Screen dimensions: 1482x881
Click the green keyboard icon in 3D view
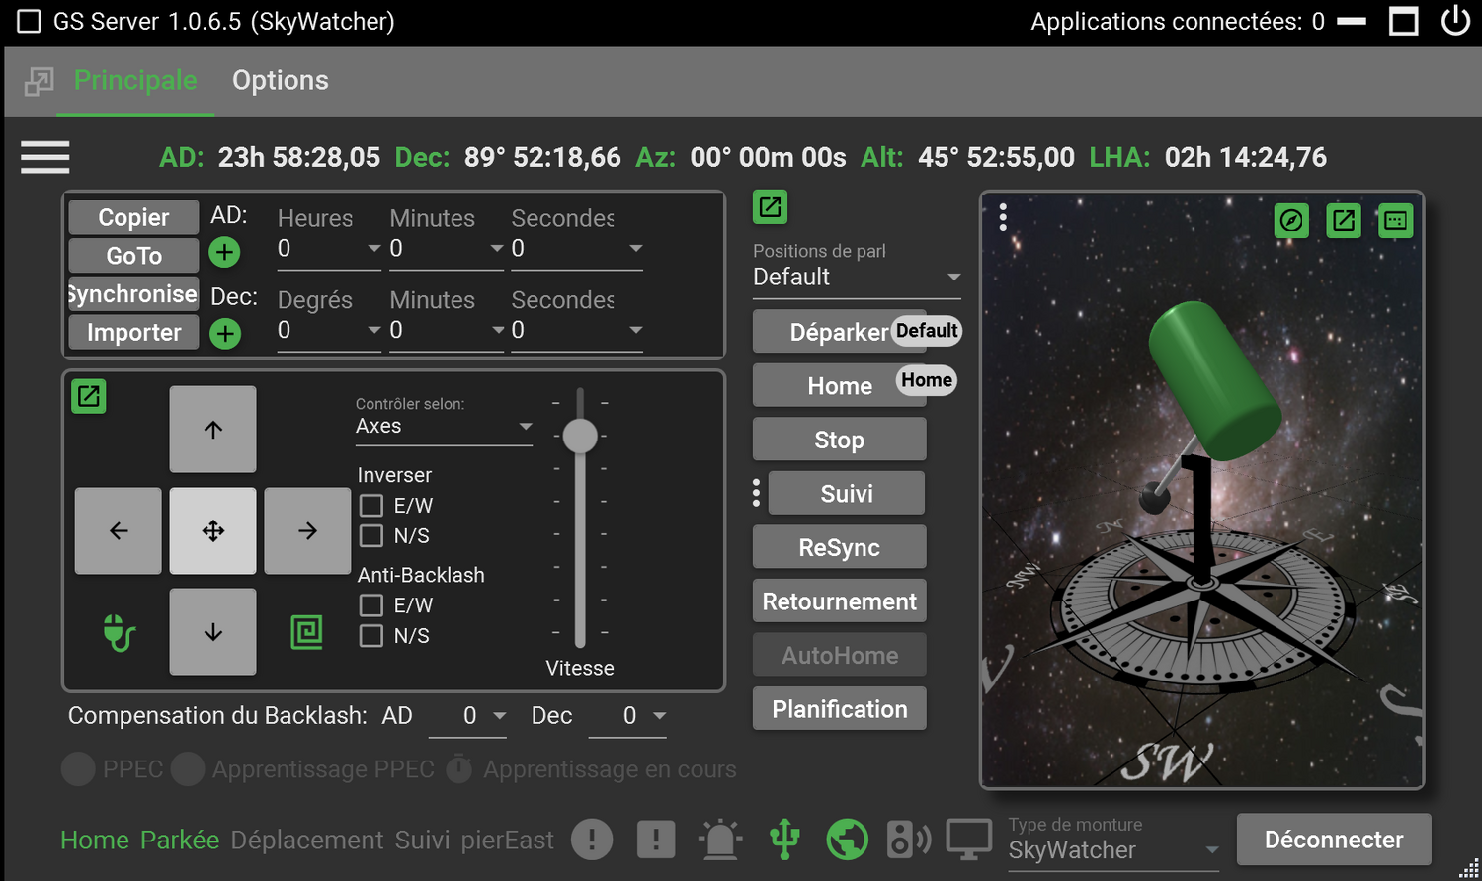[x=1396, y=220]
